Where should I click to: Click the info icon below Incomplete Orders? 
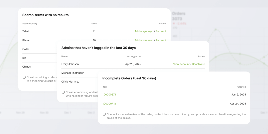[104, 114]
